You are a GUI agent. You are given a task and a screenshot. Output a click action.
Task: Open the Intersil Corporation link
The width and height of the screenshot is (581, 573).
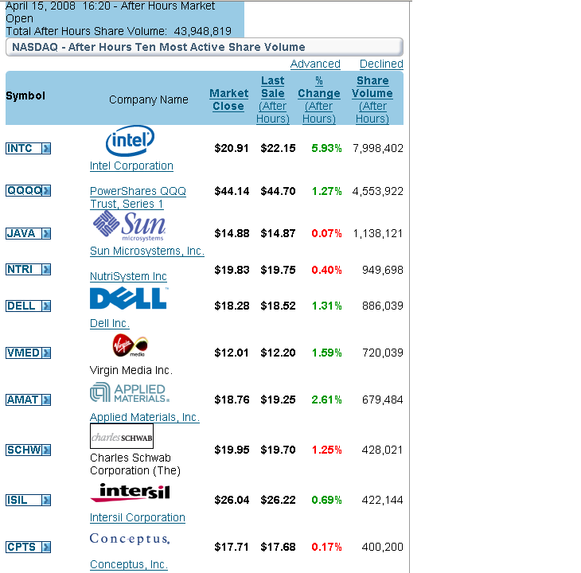[138, 517]
